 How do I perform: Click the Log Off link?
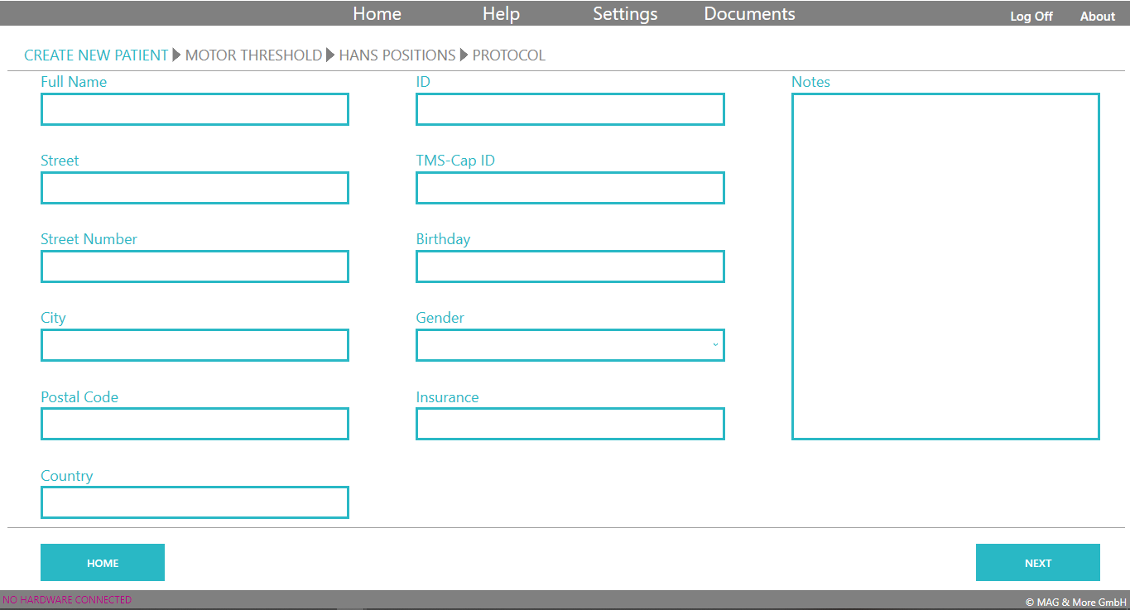tap(1031, 17)
